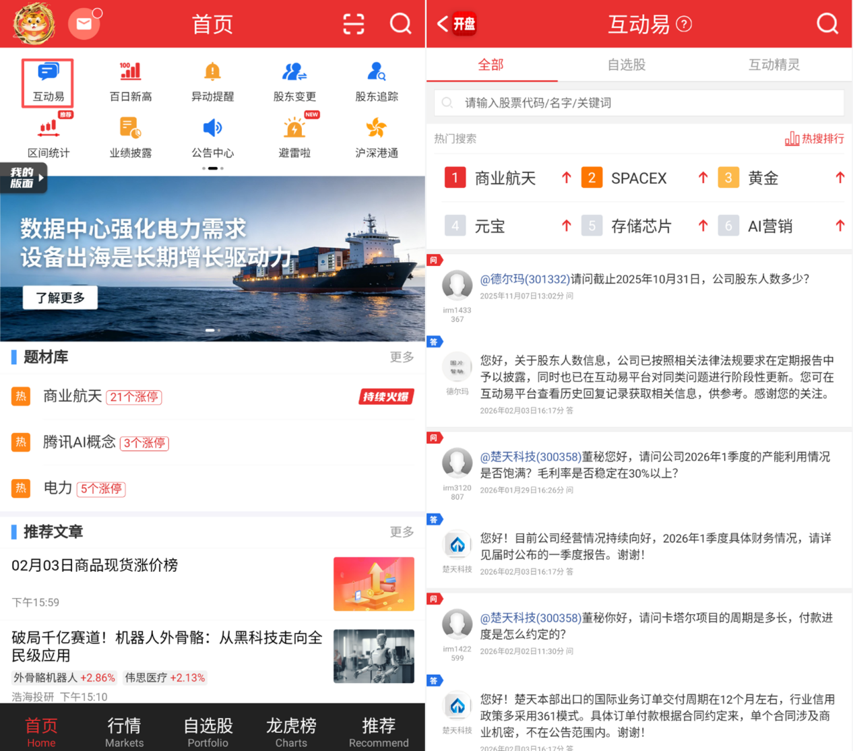
Task: Go back using the 开盘 back arrow
Action: (x=443, y=24)
